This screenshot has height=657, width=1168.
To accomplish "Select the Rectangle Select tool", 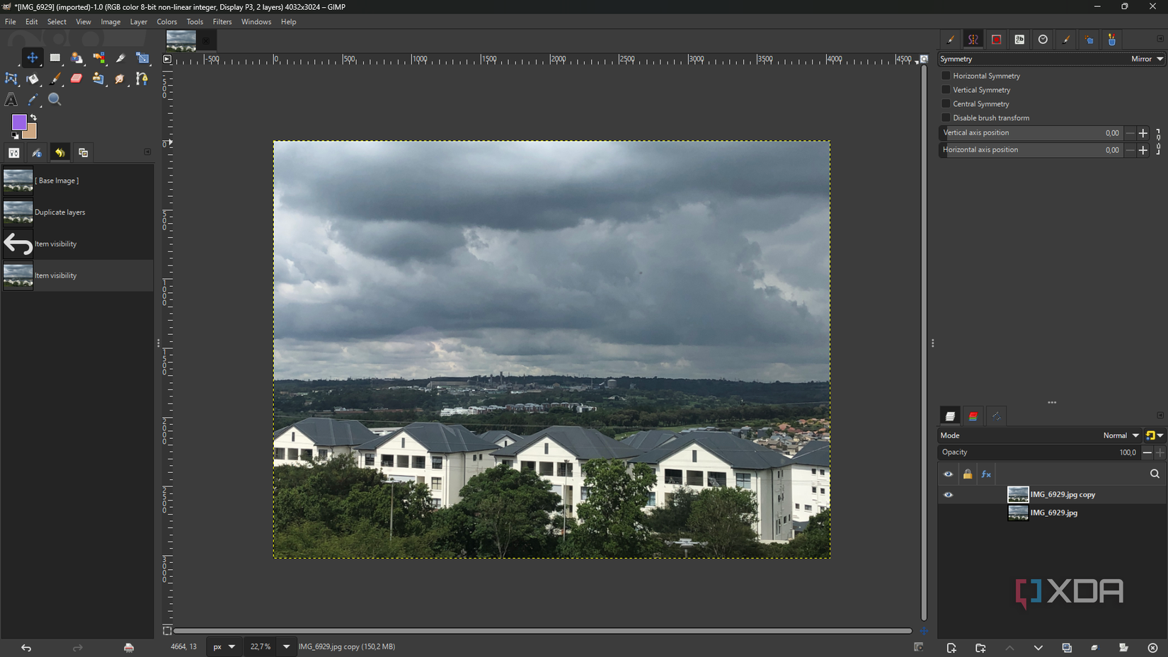I will coord(55,57).
